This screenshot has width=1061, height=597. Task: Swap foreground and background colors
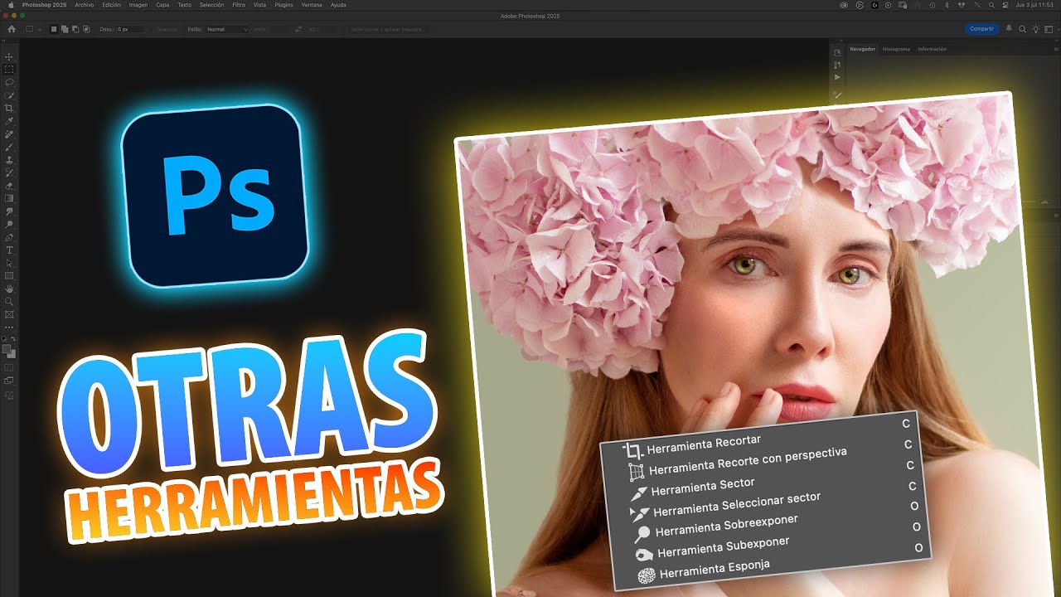tap(14, 341)
